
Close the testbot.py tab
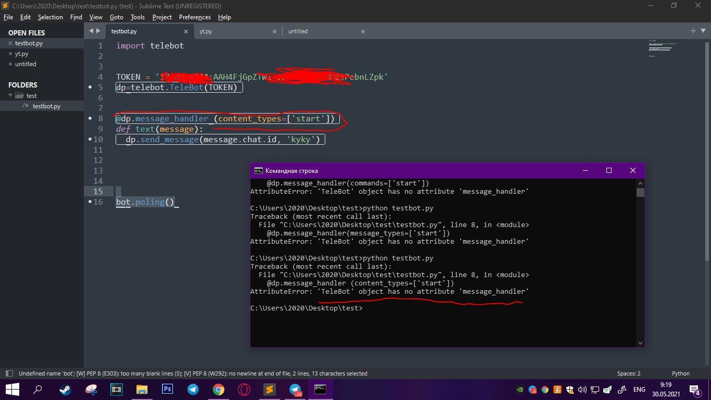(x=186, y=31)
